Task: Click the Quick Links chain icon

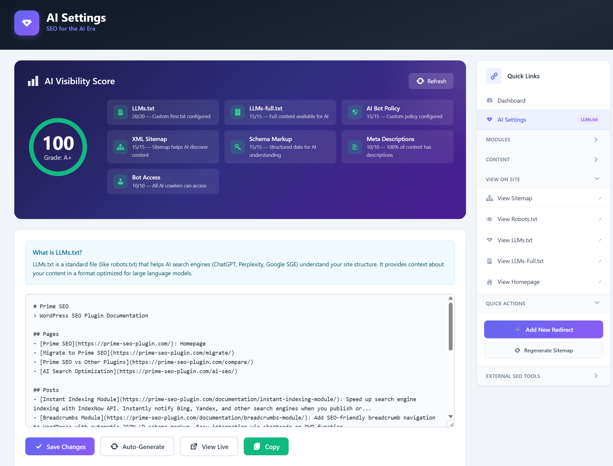Action: pos(494,76)
